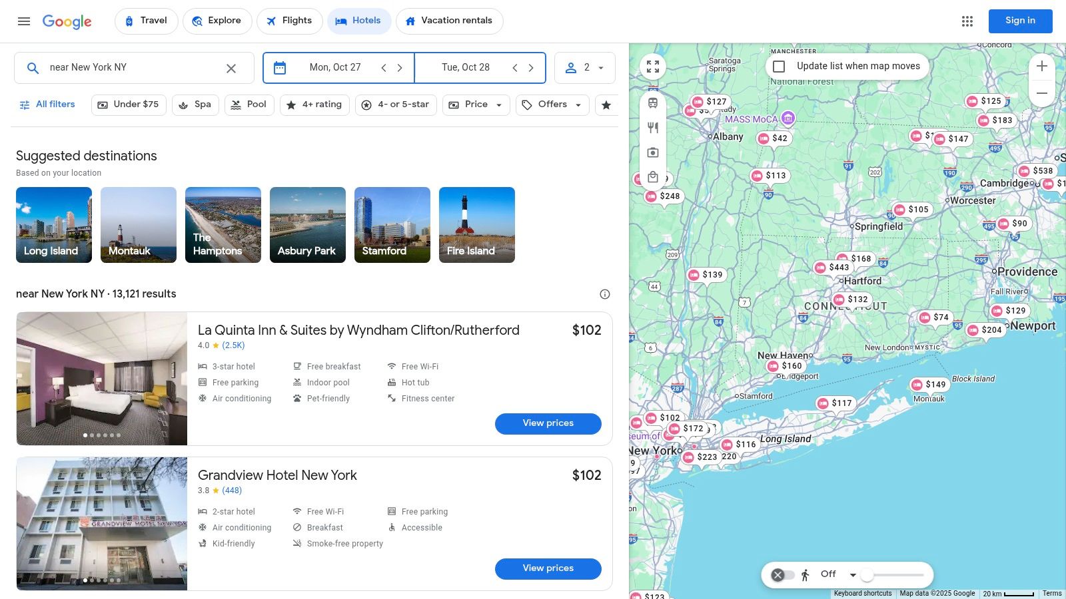
Task: Toggle the 4+ rating filter
Action: (x=314, y=105)
